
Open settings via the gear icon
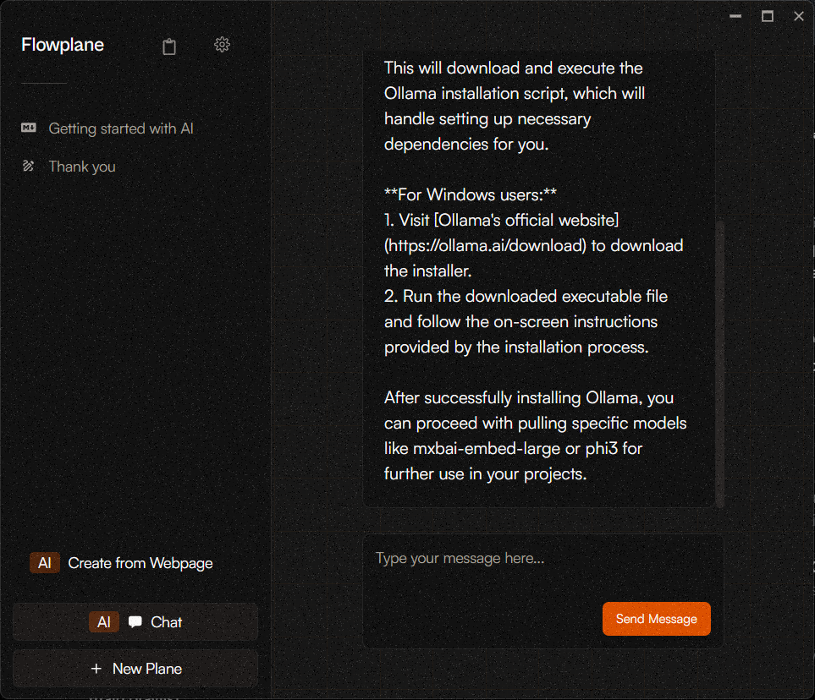point(222,45)
